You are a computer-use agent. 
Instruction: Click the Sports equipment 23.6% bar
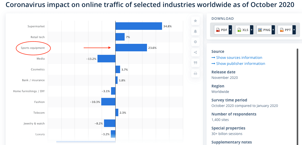click(131, 48)
